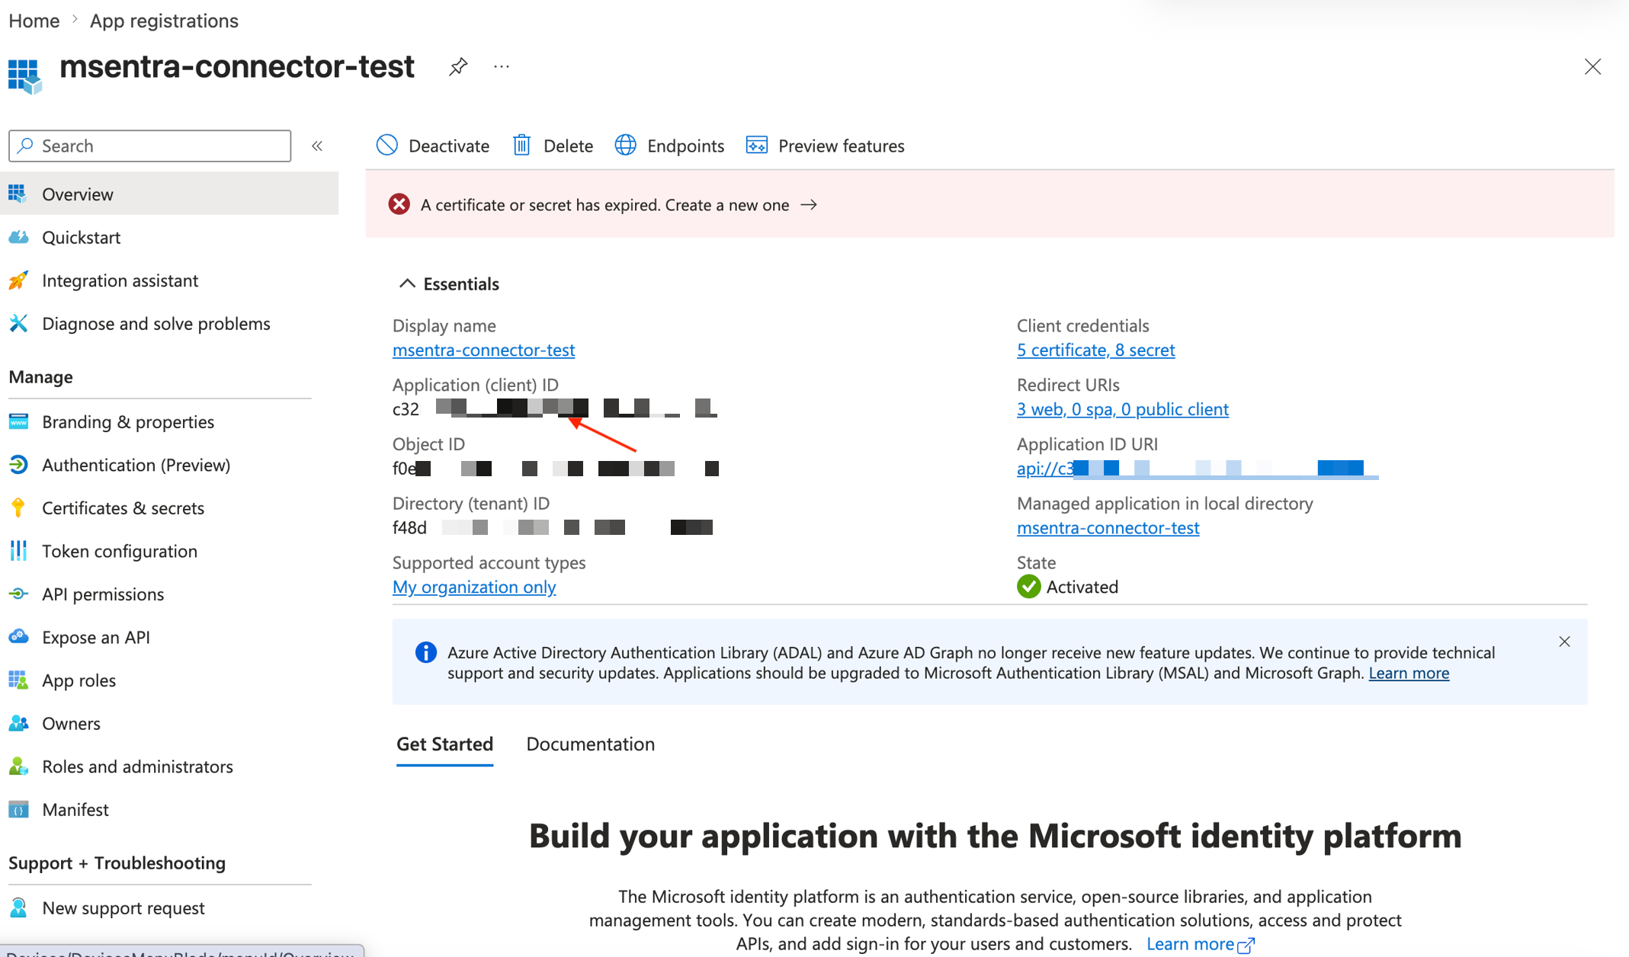Open Branding & properties icon

click(18, 421)
